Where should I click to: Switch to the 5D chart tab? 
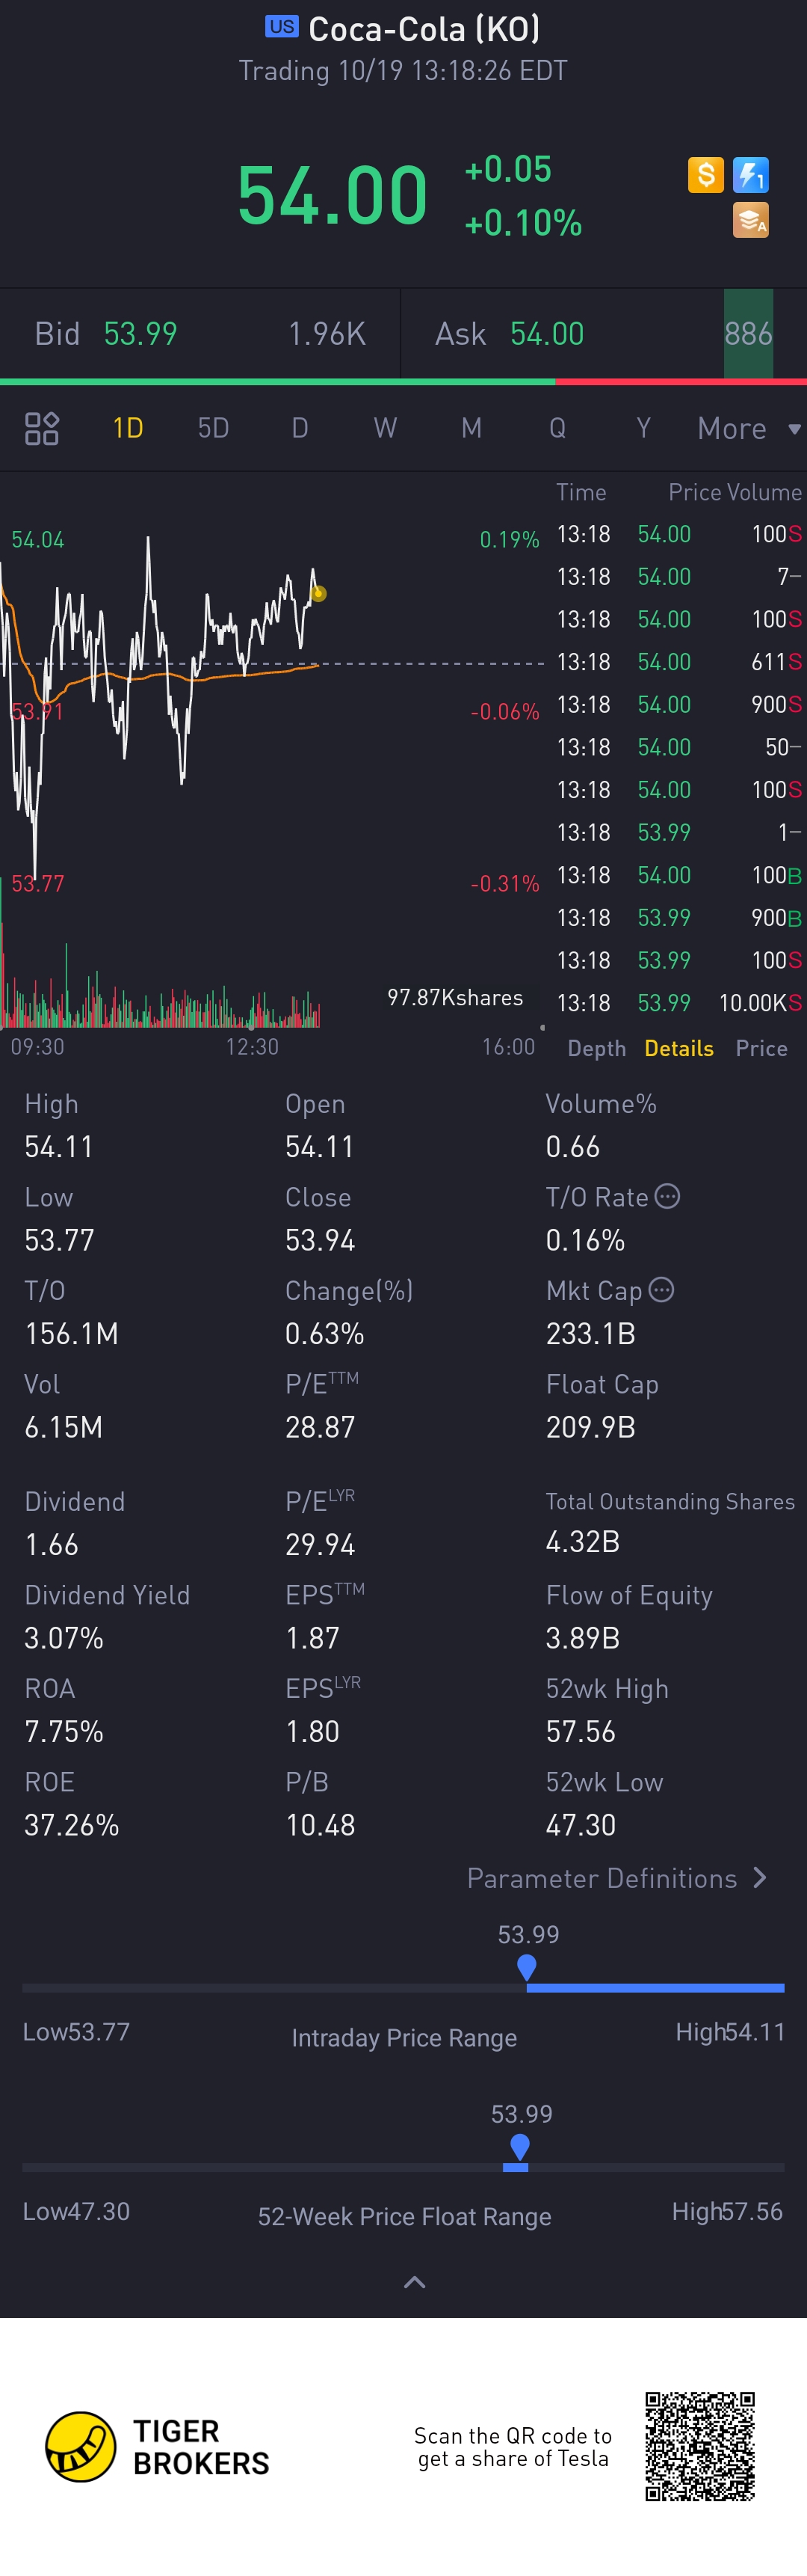[x=213, y=428]
